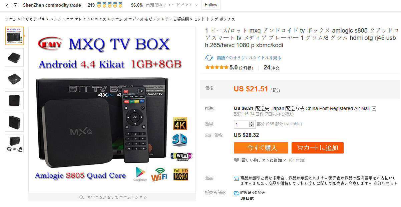Open the China Post shipping method dropdown
The image size is (401, 207).
(374, 109)
